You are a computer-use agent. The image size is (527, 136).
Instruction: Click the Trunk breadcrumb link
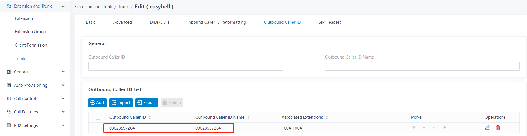(x=123, y=7)
